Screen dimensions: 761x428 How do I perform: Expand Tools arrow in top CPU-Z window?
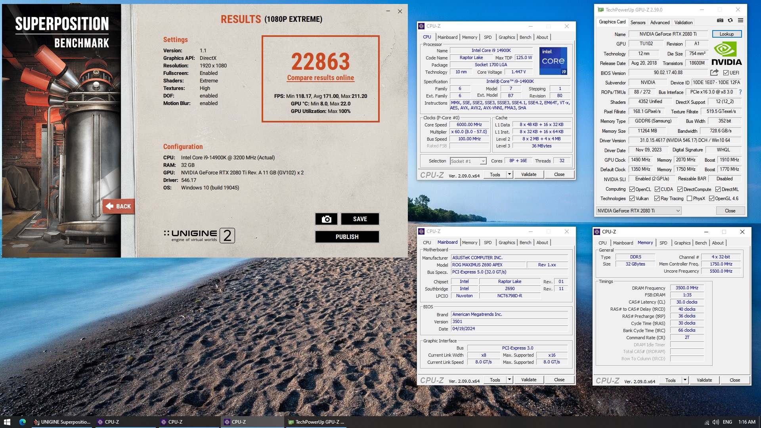pyautogui.click(x=509, y=174)
